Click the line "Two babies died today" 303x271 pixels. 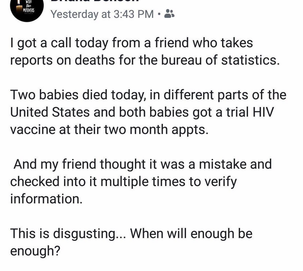point(148,95)
